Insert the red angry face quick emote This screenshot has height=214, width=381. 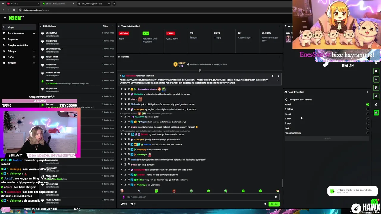174,191
